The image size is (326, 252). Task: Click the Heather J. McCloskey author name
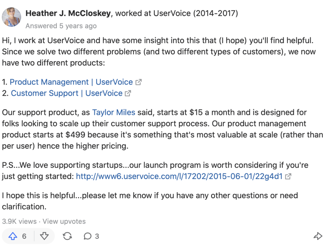[68, 13]
